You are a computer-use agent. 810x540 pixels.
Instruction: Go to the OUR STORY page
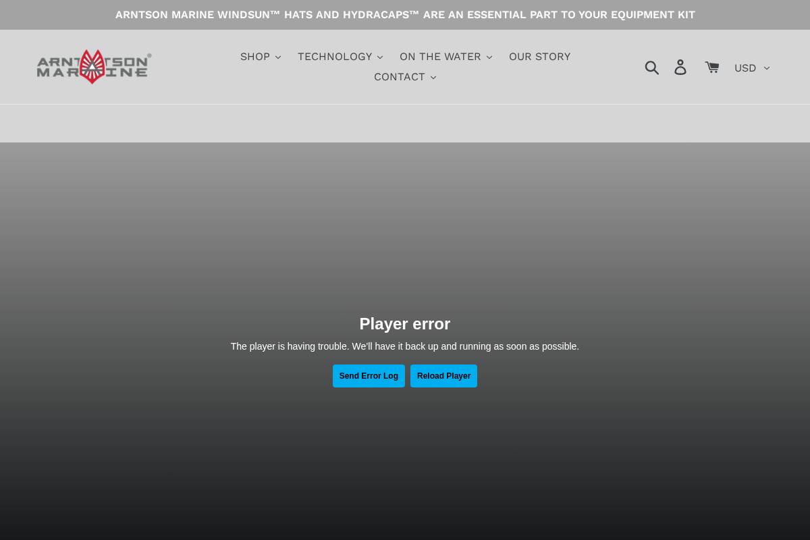coord(539,57)
